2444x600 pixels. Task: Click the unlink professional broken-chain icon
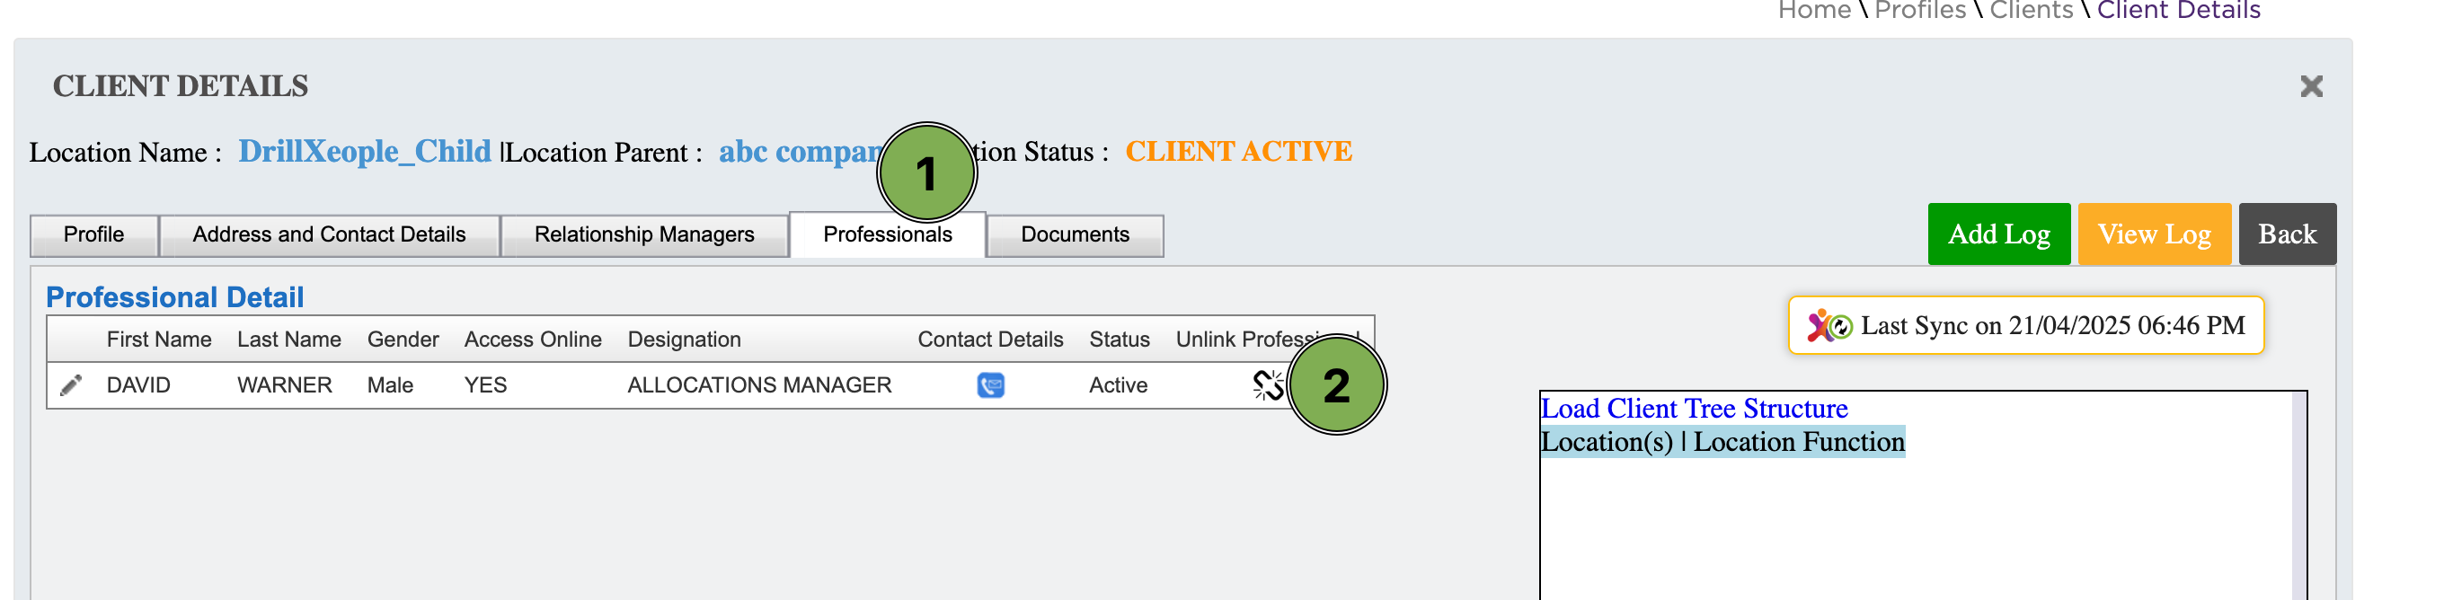1269,384
